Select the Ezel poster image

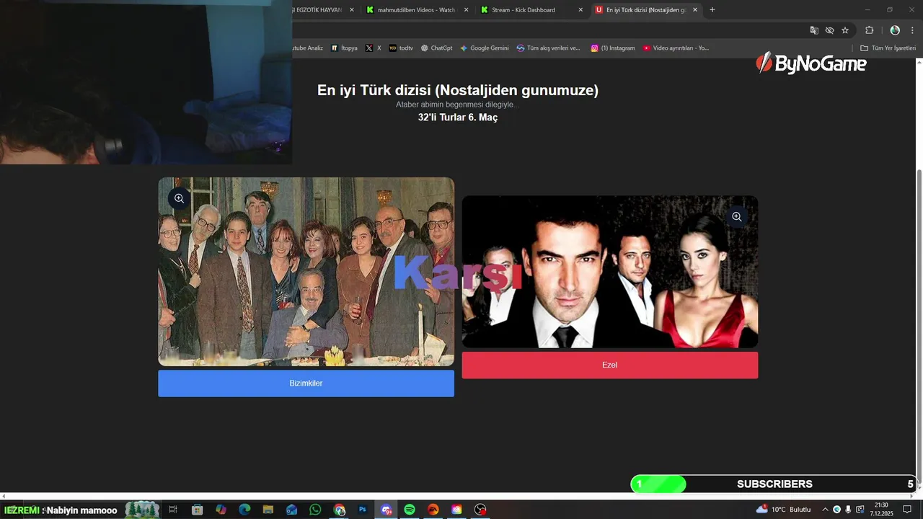[x=609, y=272]
